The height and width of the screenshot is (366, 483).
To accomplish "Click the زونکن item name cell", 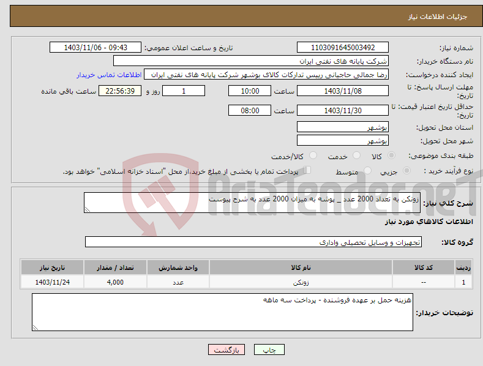I will click(301, 282).
